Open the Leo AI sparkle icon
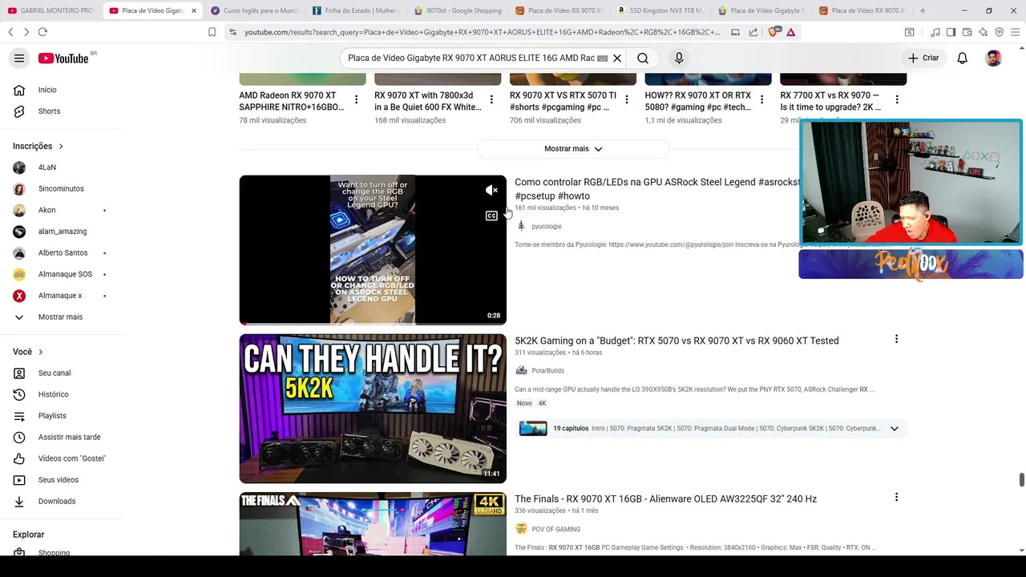The width and height of the screenshot is (1026, 577). pyautogui.click(x=983, y=32)
